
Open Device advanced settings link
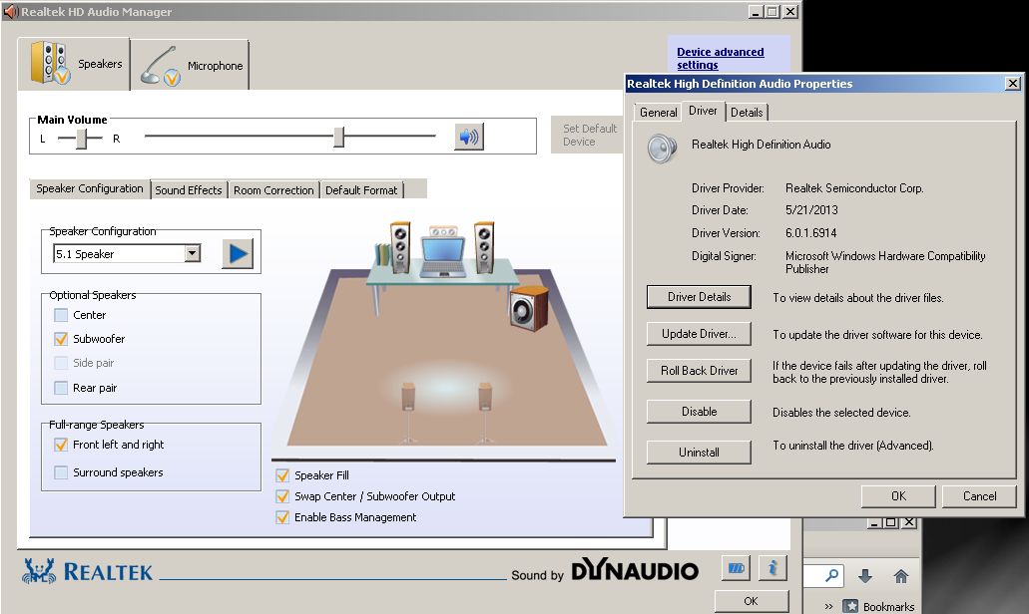pos(720,59)
